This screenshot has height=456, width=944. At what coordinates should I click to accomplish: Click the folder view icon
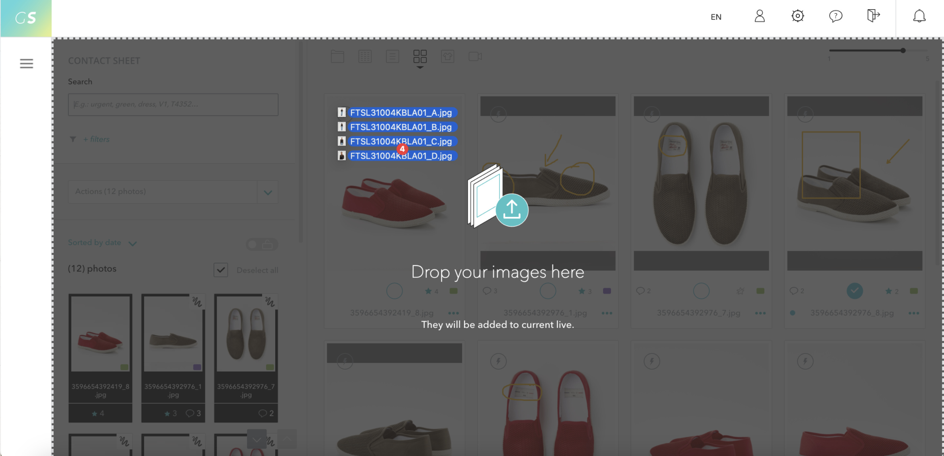337,57
